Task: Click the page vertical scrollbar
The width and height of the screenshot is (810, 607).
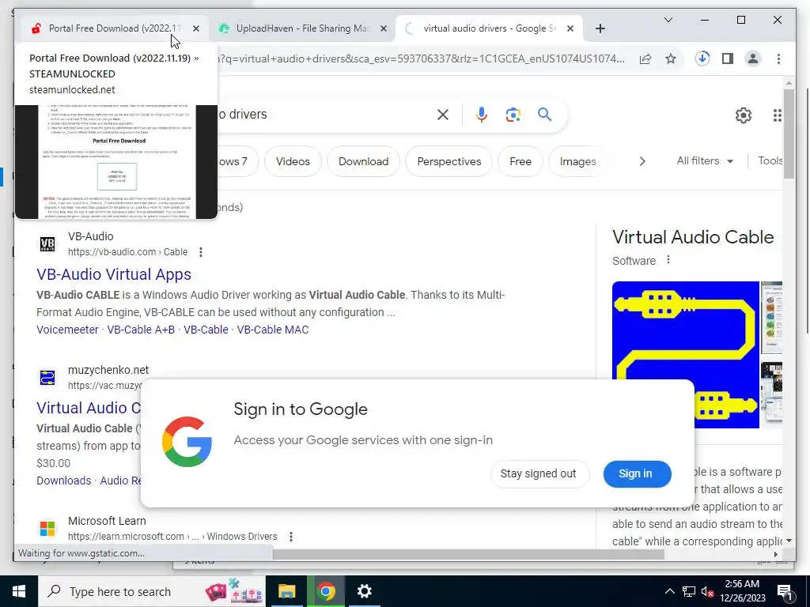Action: (789, 134)
